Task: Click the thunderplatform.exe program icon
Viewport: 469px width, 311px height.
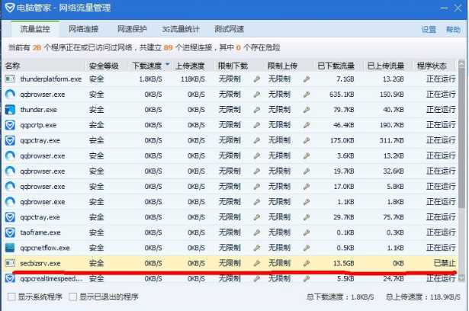Action: coord(10,79)
